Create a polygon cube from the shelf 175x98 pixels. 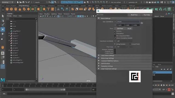[x=11, y=9]
